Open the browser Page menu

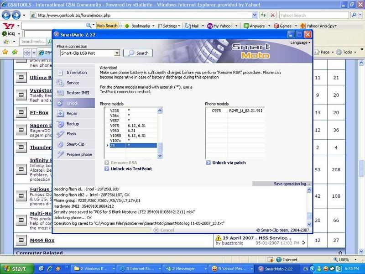point(324,52)
